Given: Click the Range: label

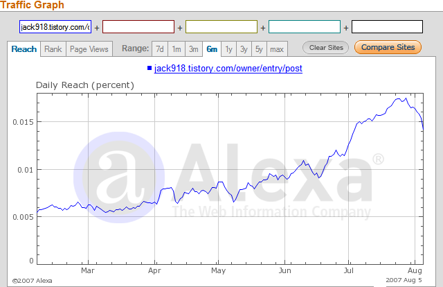Looking at the screenshot, I should coord(136,49).
